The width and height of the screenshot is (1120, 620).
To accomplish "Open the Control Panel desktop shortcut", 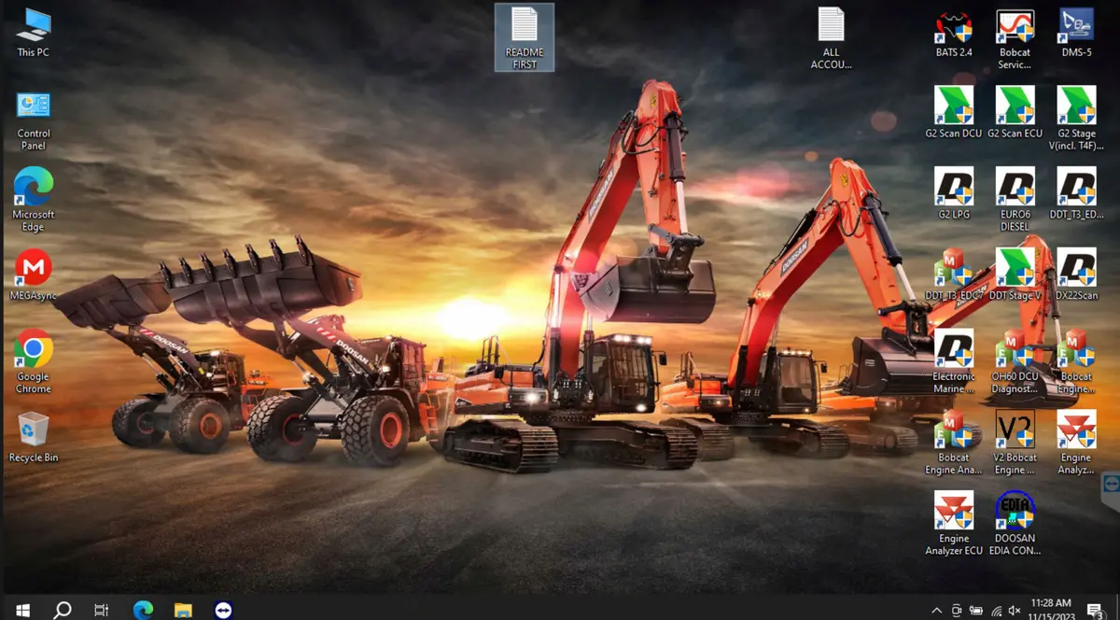I will click(x=34, y=120).
